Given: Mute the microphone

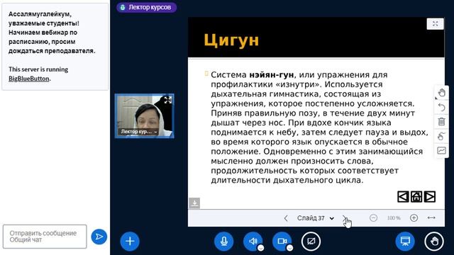Looking at the screenshot, I should (x=224, y=241).
